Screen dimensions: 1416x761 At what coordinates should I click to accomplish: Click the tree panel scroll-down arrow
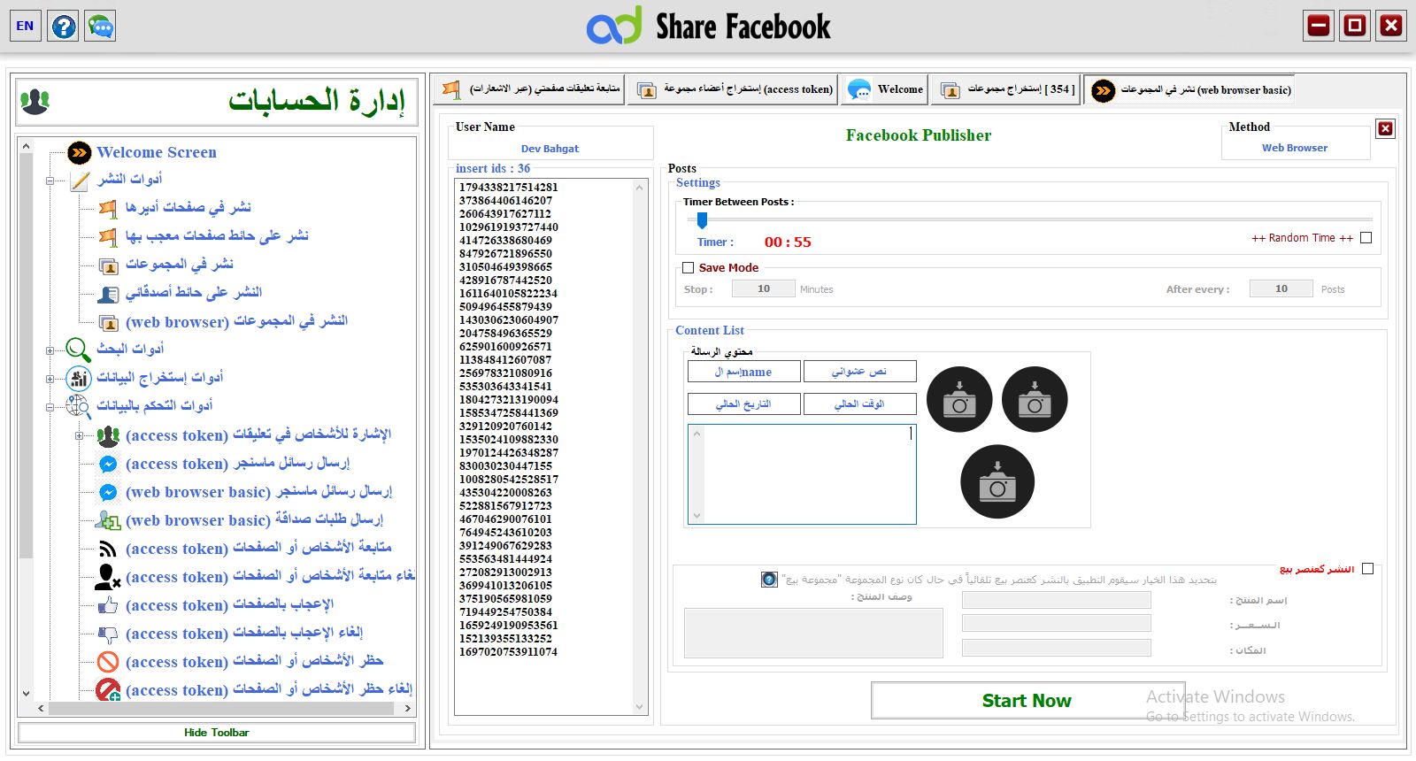tap(26, 694)
